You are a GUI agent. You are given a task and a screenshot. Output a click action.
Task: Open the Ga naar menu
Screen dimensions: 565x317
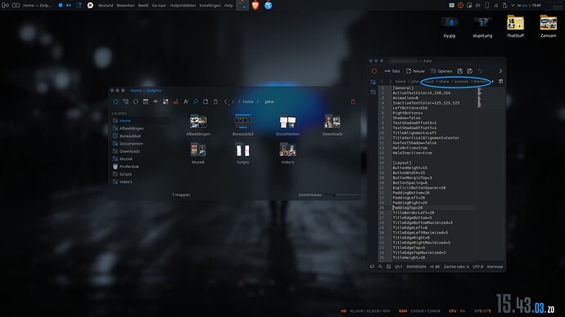click(159, 6)
